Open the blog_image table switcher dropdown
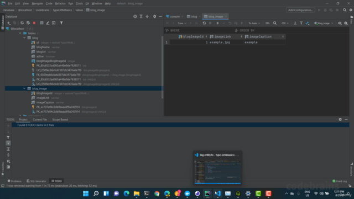Screen dimensions: 354x199 324,23
